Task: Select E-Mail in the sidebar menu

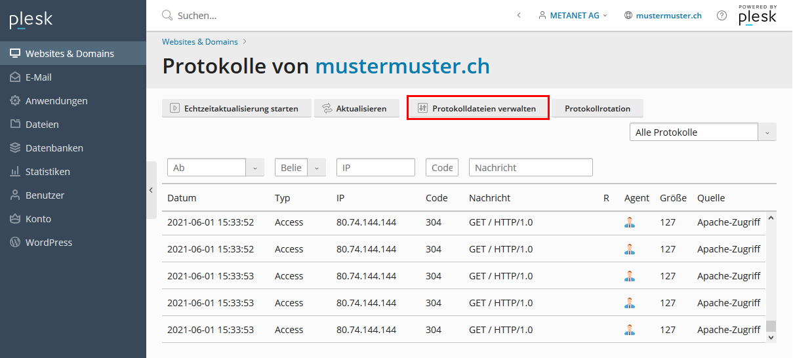Action: click(38, 77)
